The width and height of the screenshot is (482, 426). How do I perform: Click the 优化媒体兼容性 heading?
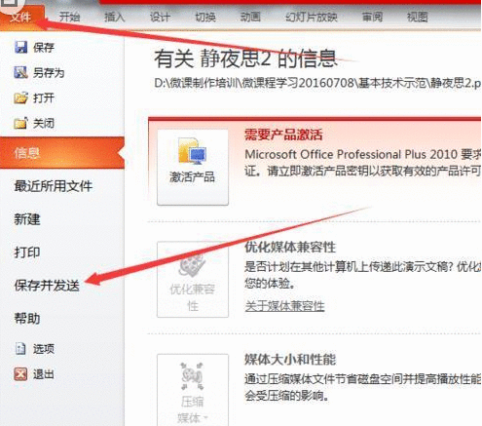[290, 247]
